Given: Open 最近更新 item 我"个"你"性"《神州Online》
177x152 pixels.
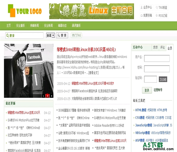Looking at the screenshot, I should 24,128.
